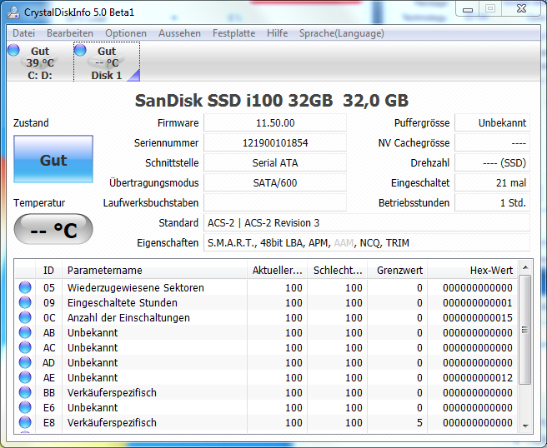Click status orb for Anzahl der Einschaltungen

click(25, 317)
